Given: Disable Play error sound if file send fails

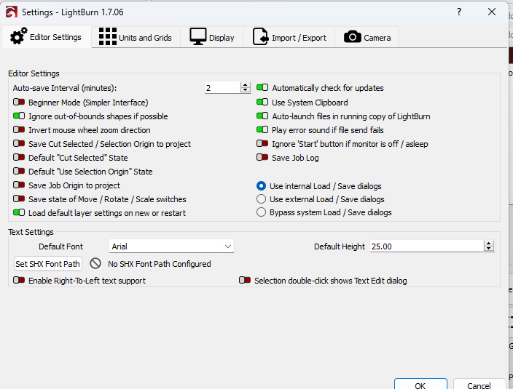Looking at the screenshot, I should point(262,129).
